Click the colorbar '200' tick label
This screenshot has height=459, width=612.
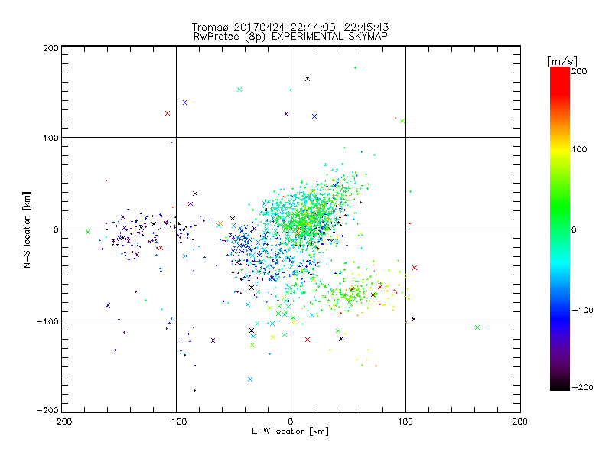(579, 71)
